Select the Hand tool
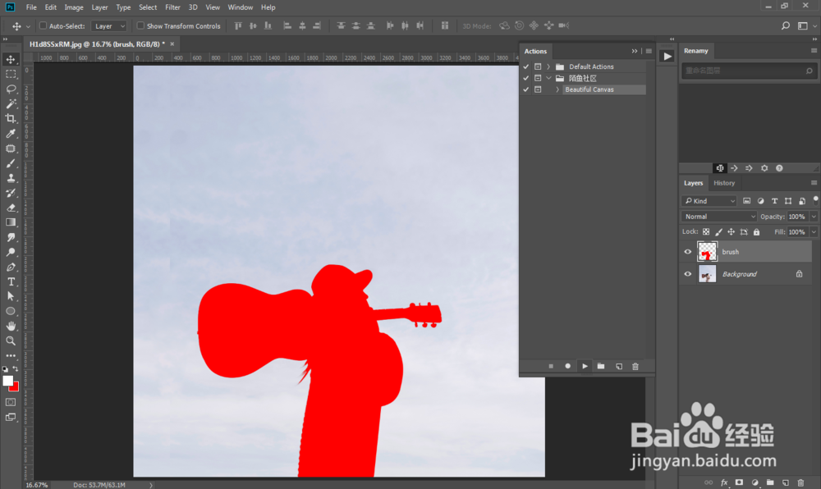 pos(11,326)
